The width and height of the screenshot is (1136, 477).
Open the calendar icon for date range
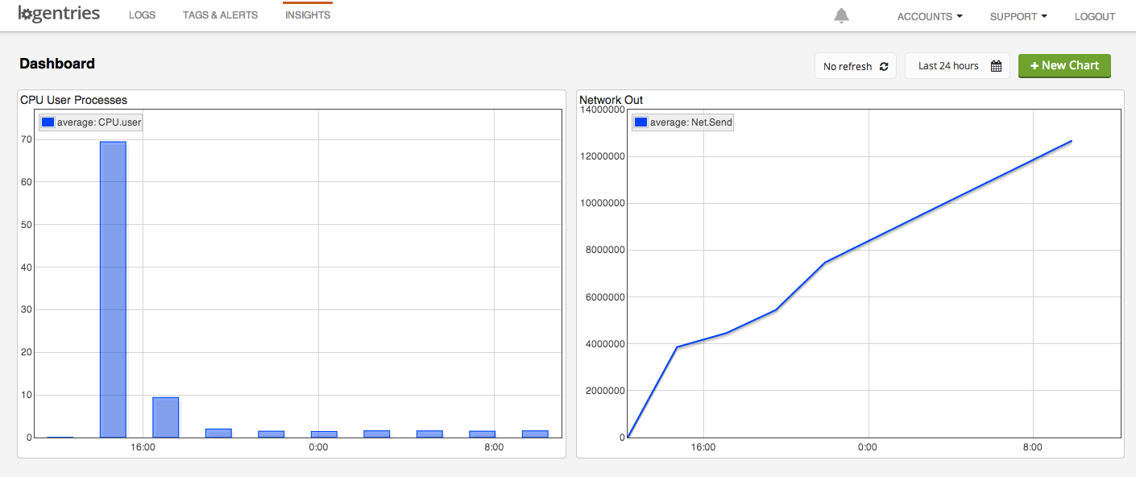[996, 66]
